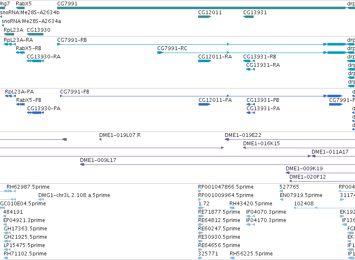Select the CG7991 gene bar
The height and width of the screenshot is (260, 355).
point(202,8)
